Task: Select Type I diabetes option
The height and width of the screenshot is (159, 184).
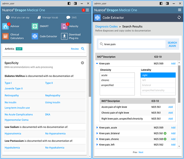Action: [8, 83]
